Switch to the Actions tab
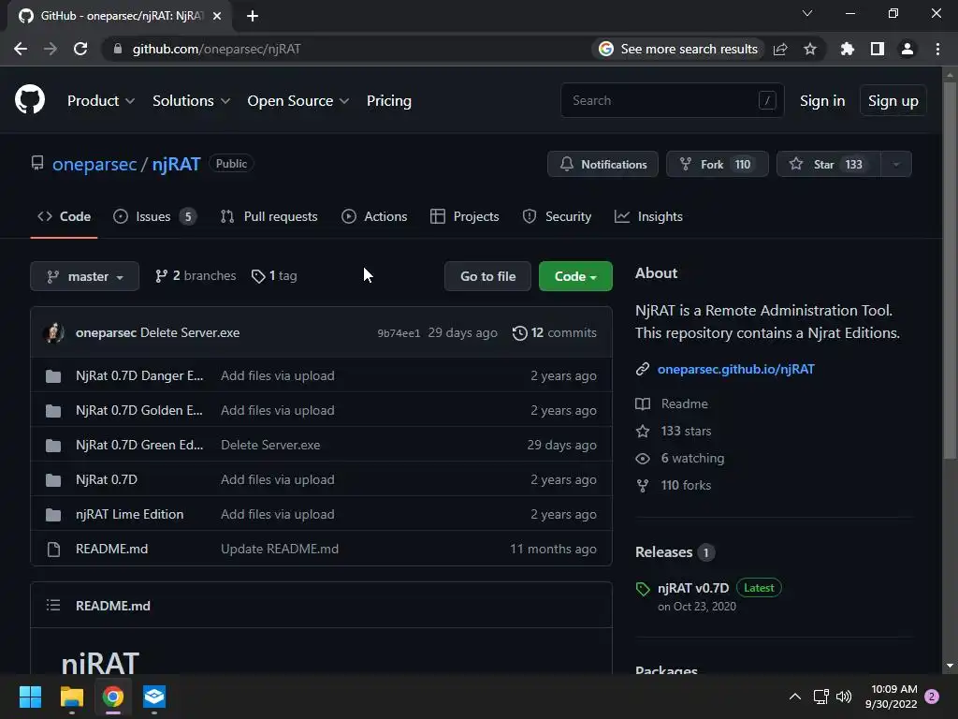The height and width of the screenshot is (719, 958). tap(374, 216)
